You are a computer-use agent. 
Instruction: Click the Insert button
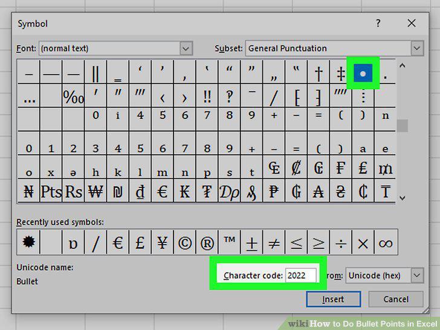(x=334, y=299)
